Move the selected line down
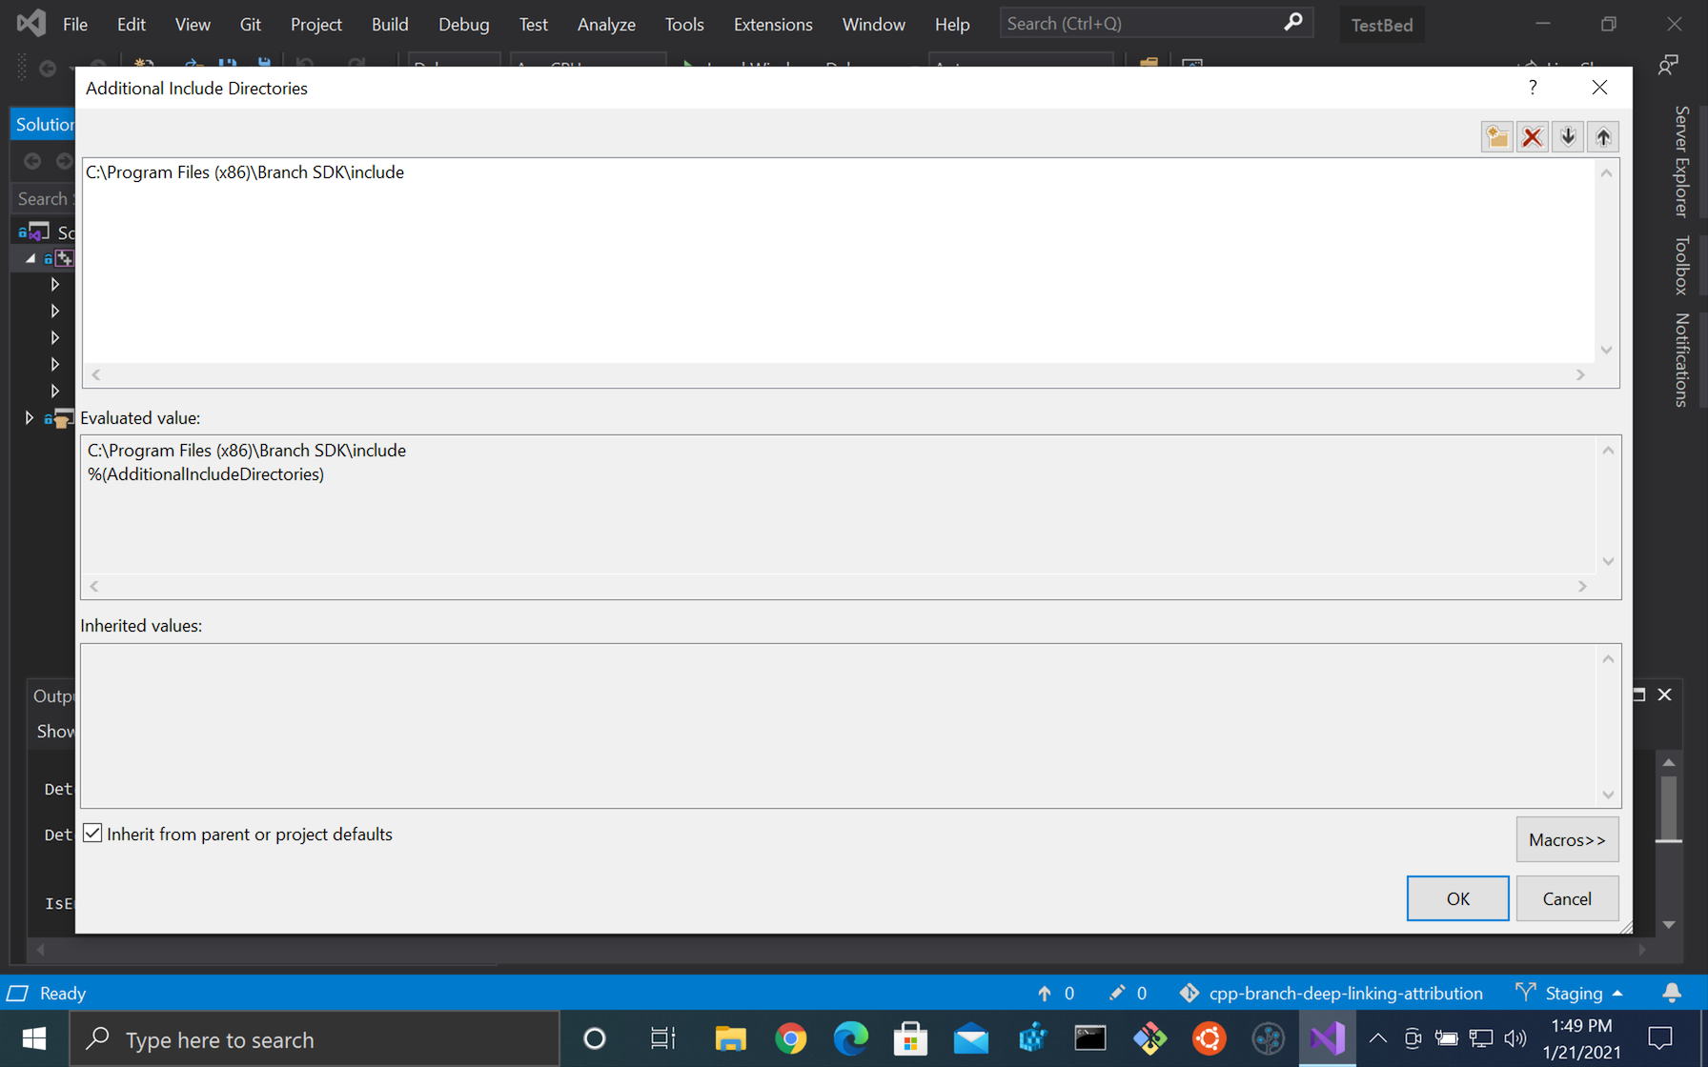 1568,137
